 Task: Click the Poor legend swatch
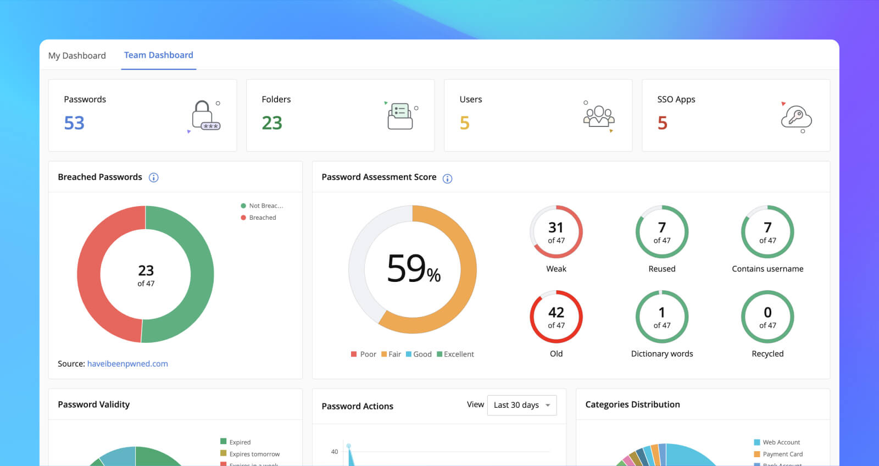tap(354, 354)
